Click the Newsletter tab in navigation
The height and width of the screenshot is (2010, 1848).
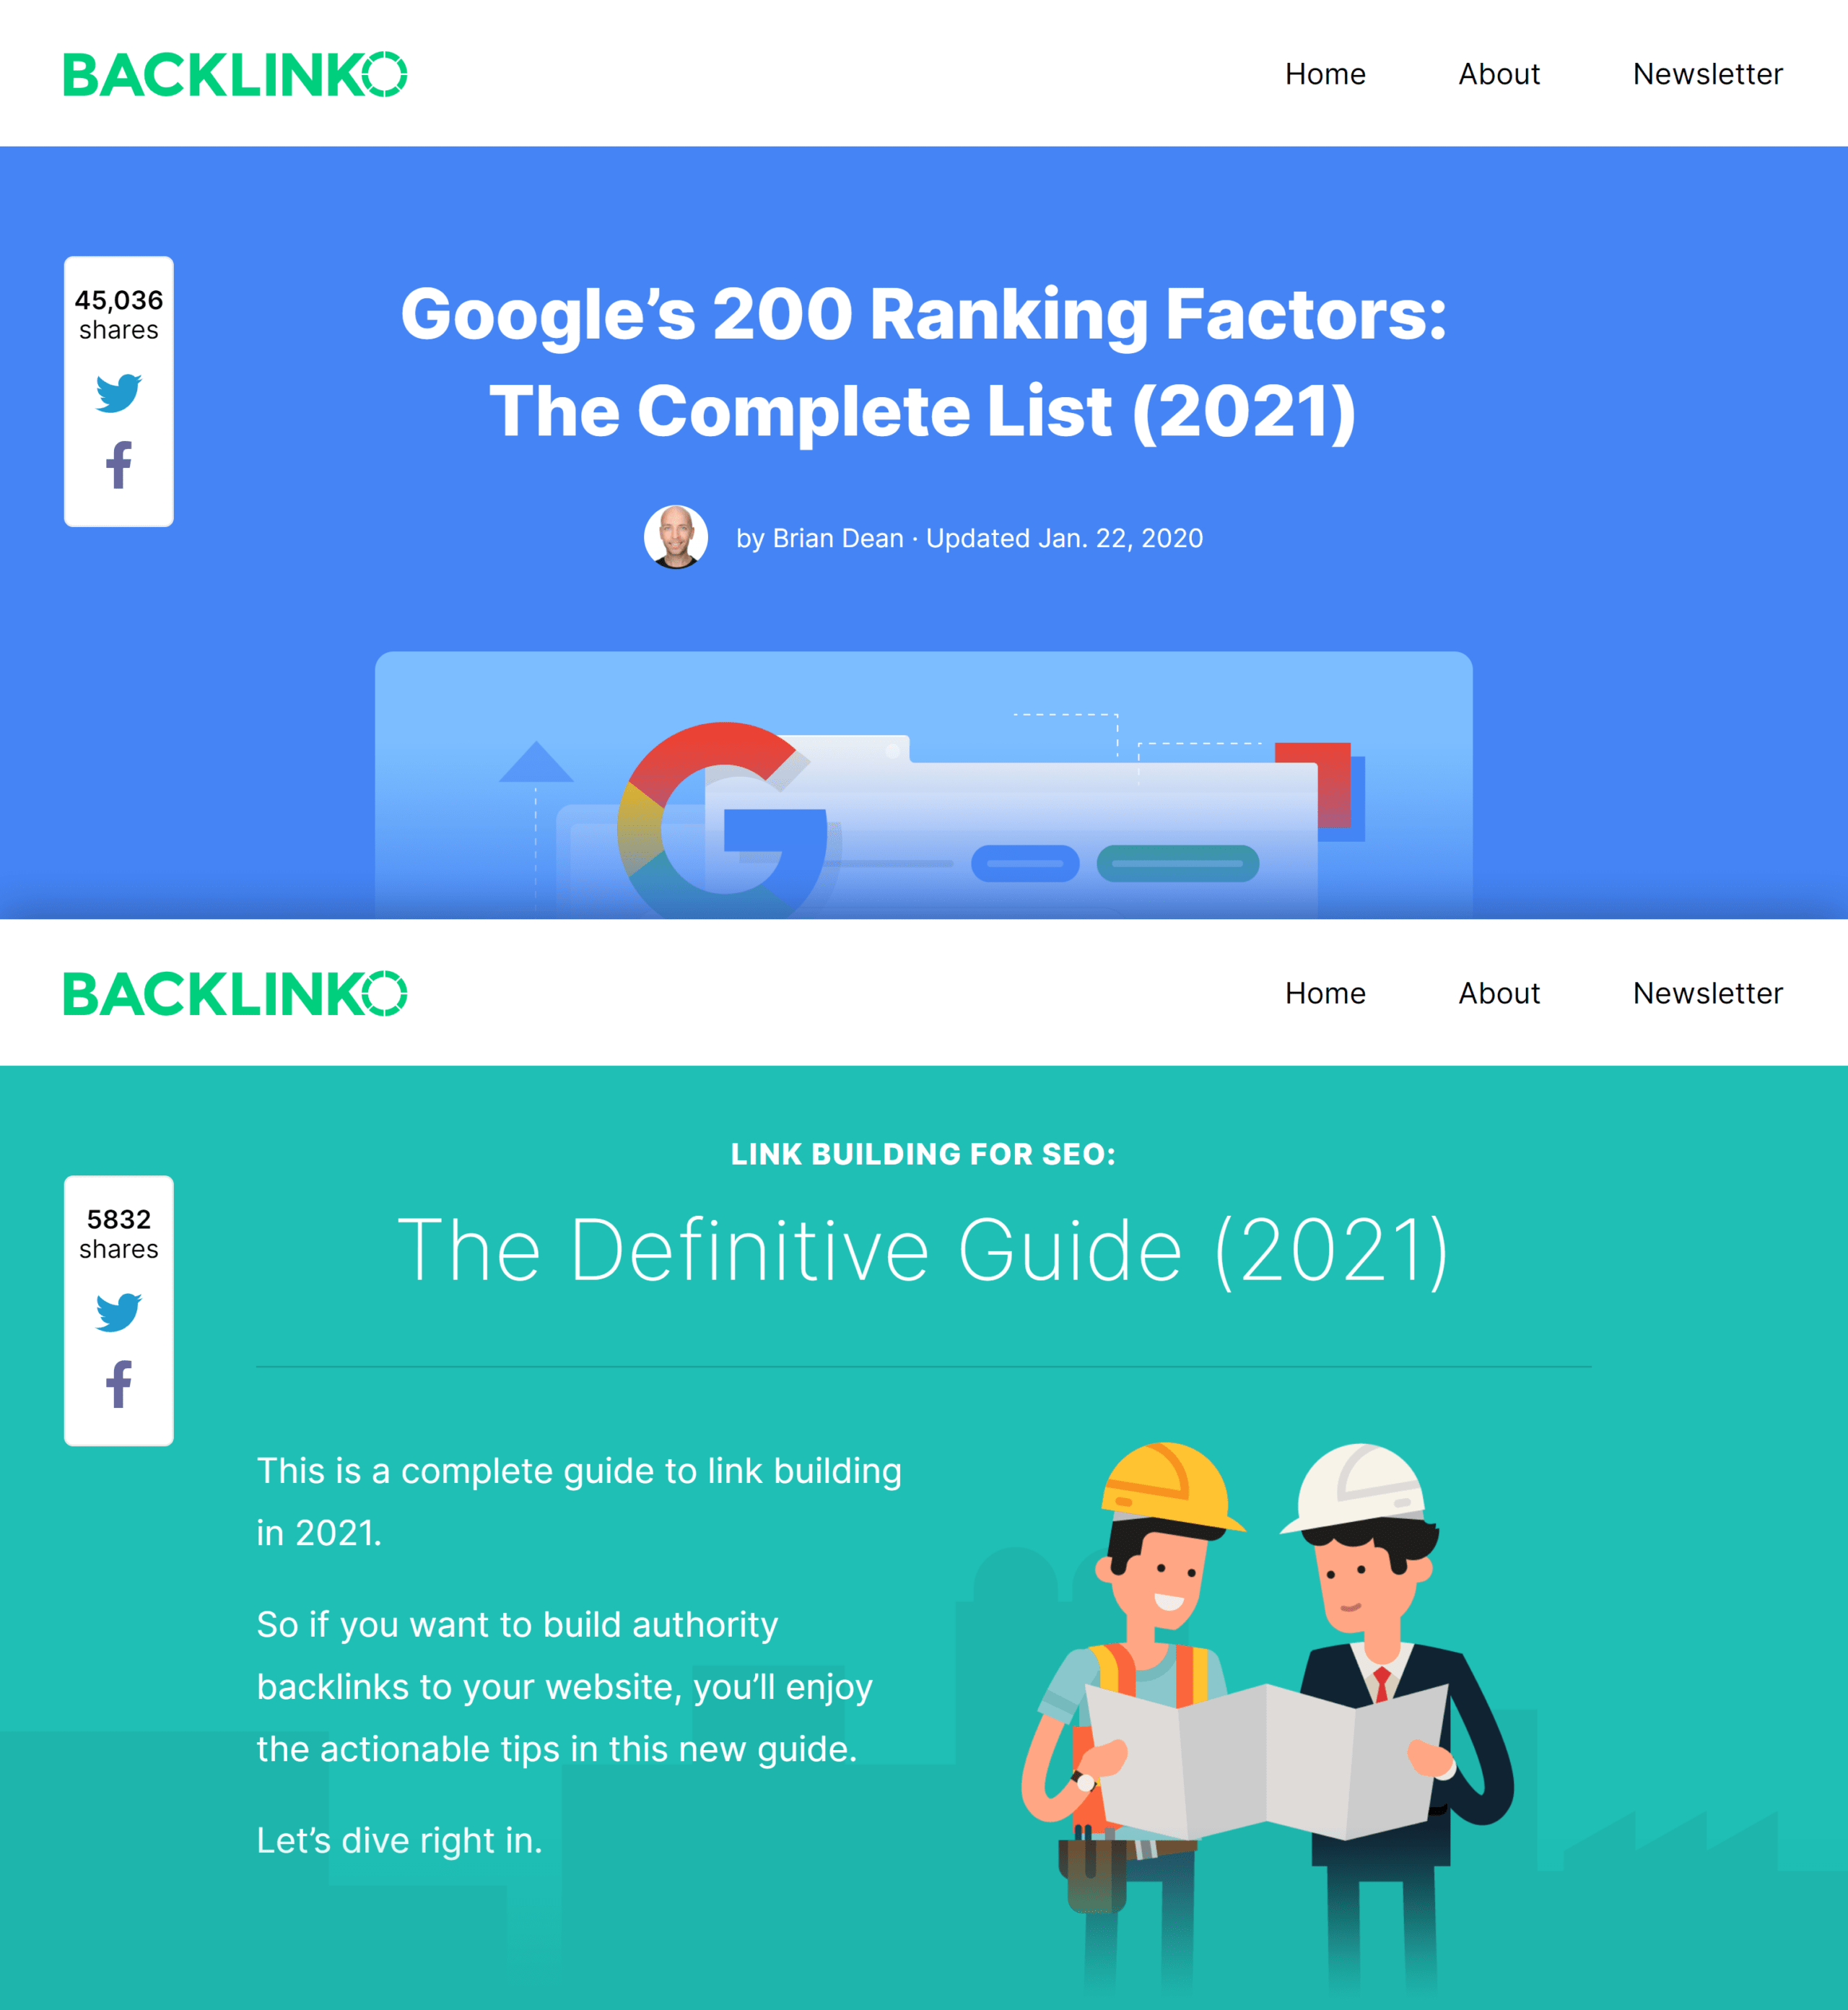1708,71
